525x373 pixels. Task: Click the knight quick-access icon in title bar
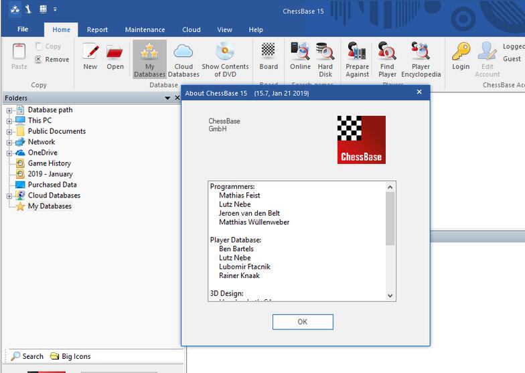click(28, 9)
